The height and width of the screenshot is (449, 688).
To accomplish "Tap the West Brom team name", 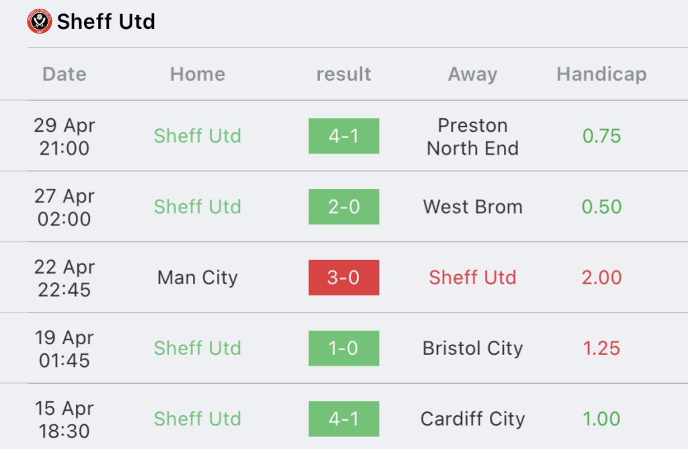I will coord(472,207).
